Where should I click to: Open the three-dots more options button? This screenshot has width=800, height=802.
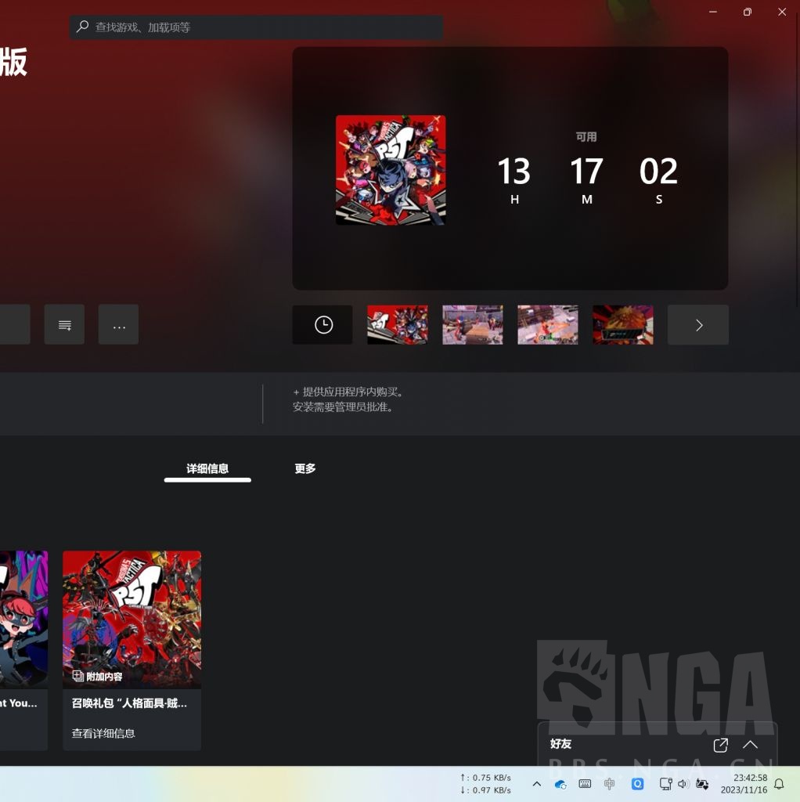119,325
